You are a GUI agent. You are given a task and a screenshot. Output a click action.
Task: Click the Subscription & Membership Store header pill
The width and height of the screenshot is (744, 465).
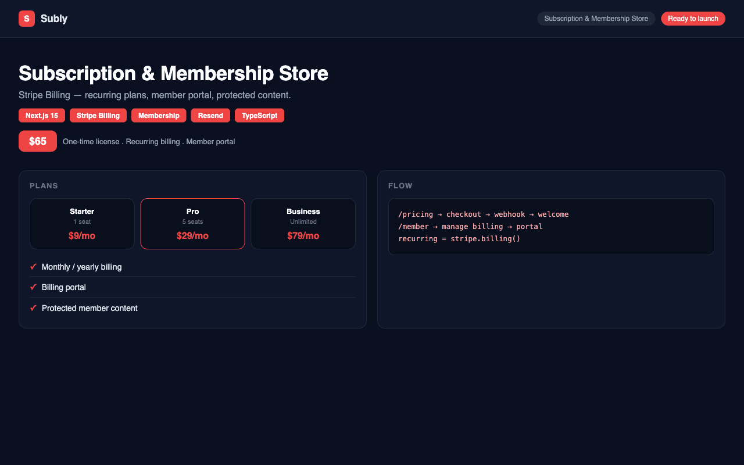596,19
